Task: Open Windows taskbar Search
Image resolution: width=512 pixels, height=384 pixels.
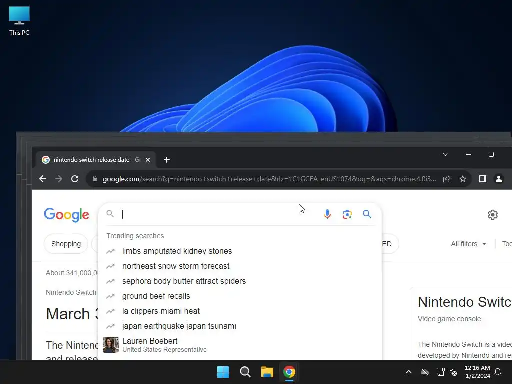Action: [245, 372]
